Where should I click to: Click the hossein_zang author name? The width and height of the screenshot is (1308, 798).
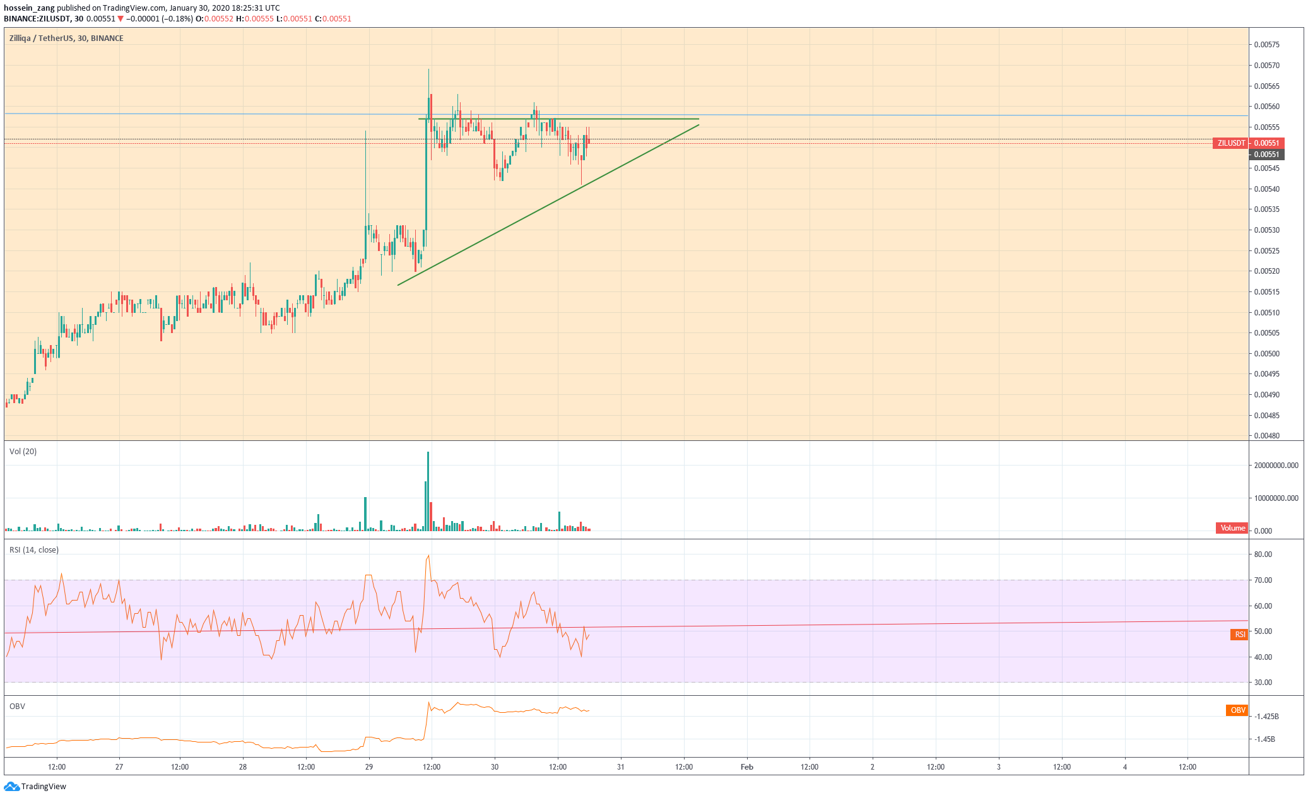coord(29,8)
